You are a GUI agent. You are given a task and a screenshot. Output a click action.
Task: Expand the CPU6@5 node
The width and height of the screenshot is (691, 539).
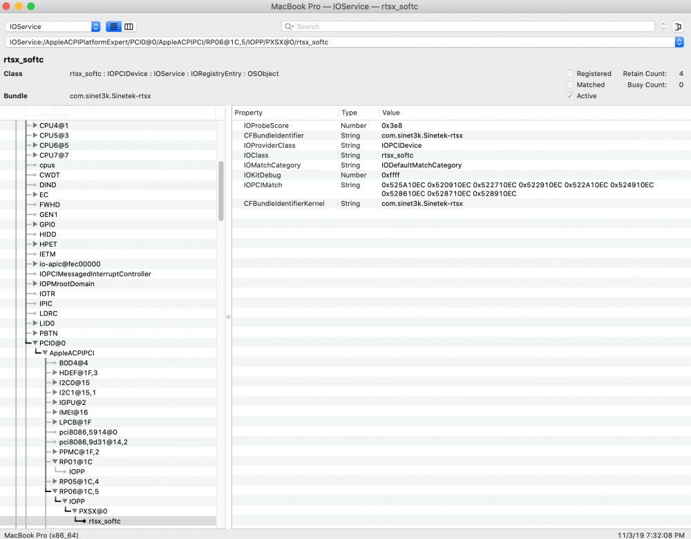pyautogui.click(x=35, y=145)
